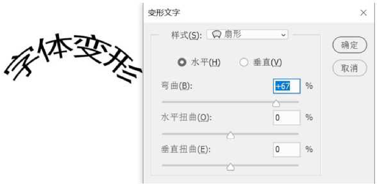The height and width of the screenshot is (184, 377).
Task: Click the 弯曲 slider handle
Action: coord(276,103)
